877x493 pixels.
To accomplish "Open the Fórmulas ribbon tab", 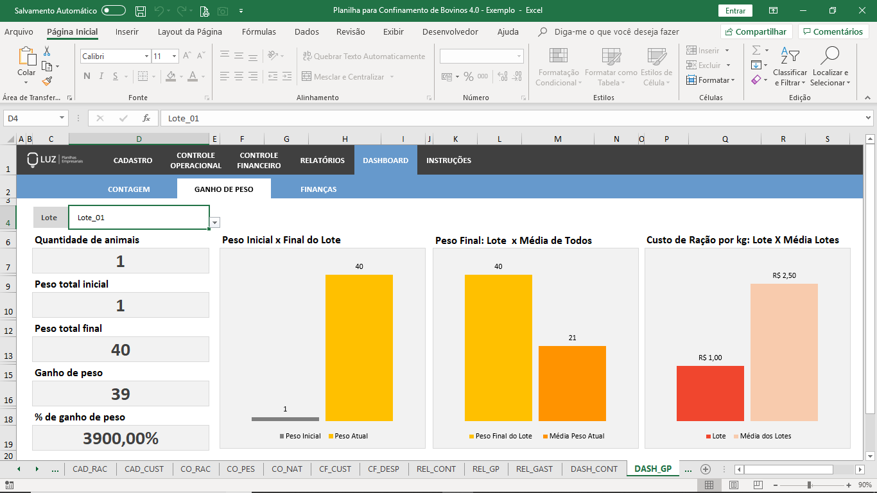I will (x=259, y=32).
